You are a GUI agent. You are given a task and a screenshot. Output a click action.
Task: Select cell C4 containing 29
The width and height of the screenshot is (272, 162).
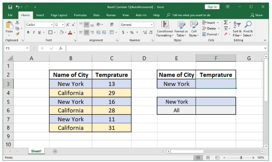(x=111, y=93)
